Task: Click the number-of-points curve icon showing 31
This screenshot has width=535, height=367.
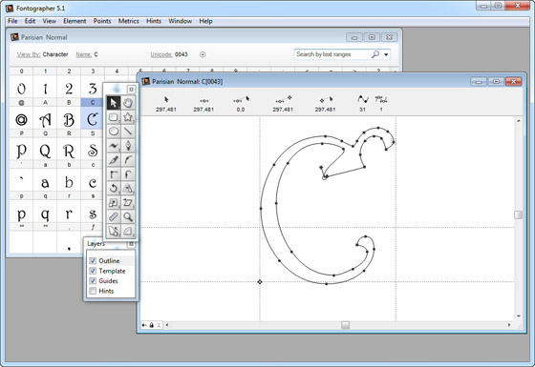Action: (x=363, y=99)
